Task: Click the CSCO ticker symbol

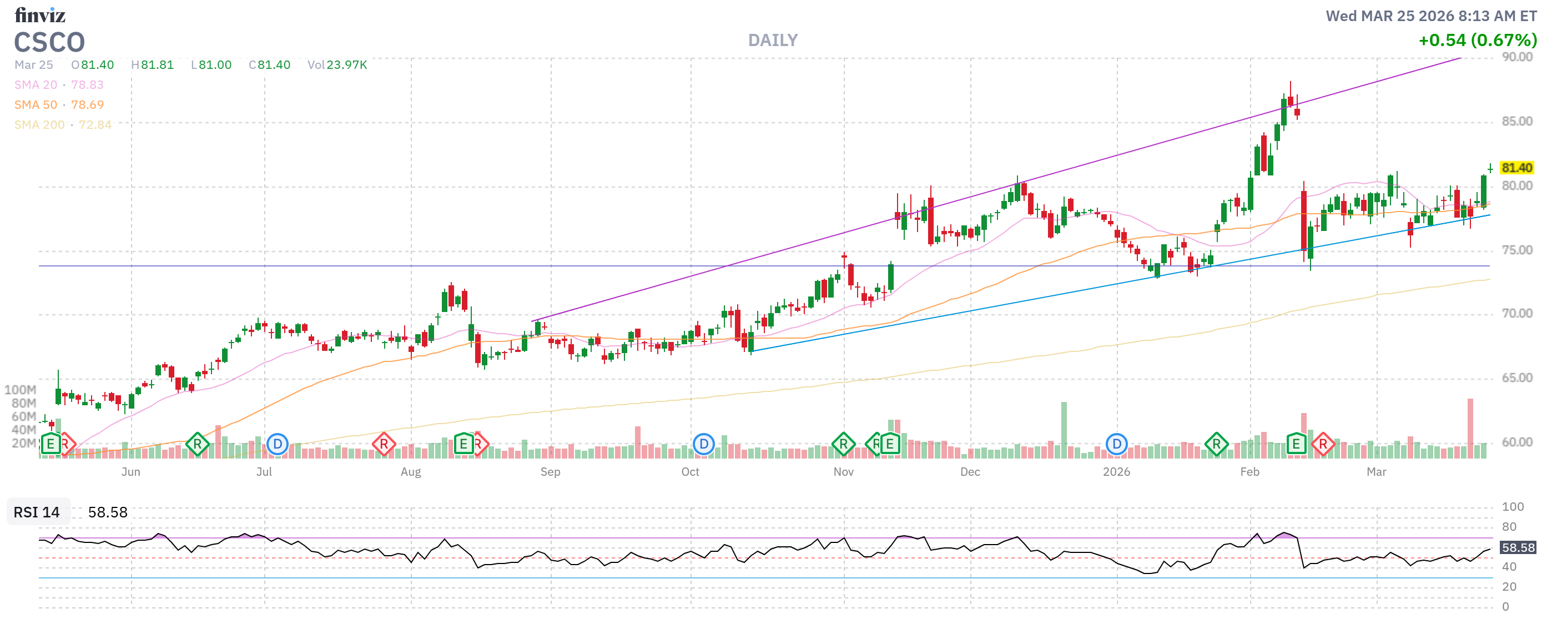Action: click(x=49, y=43)
